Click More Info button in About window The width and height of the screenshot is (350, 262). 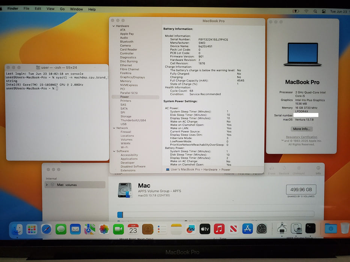[x=302, y=129]
